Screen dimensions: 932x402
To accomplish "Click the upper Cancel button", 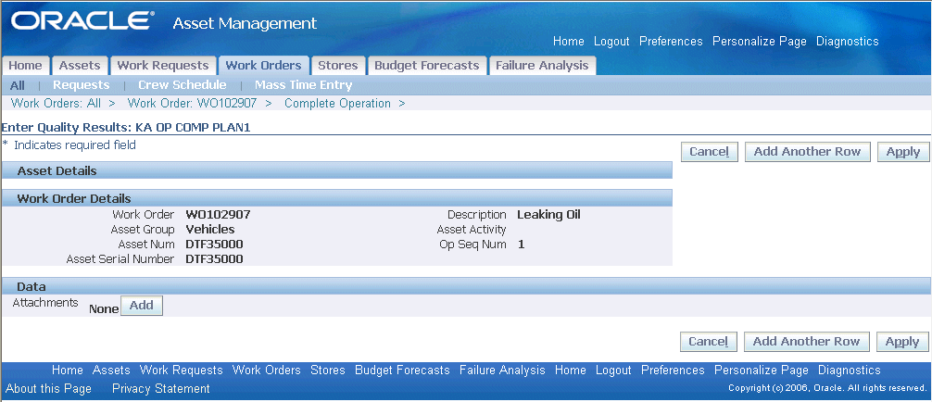I will tap(709, 152).
